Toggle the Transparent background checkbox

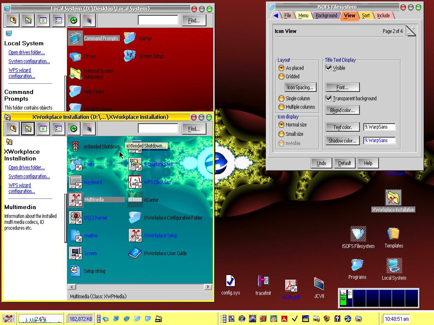(x=328, y=98)
